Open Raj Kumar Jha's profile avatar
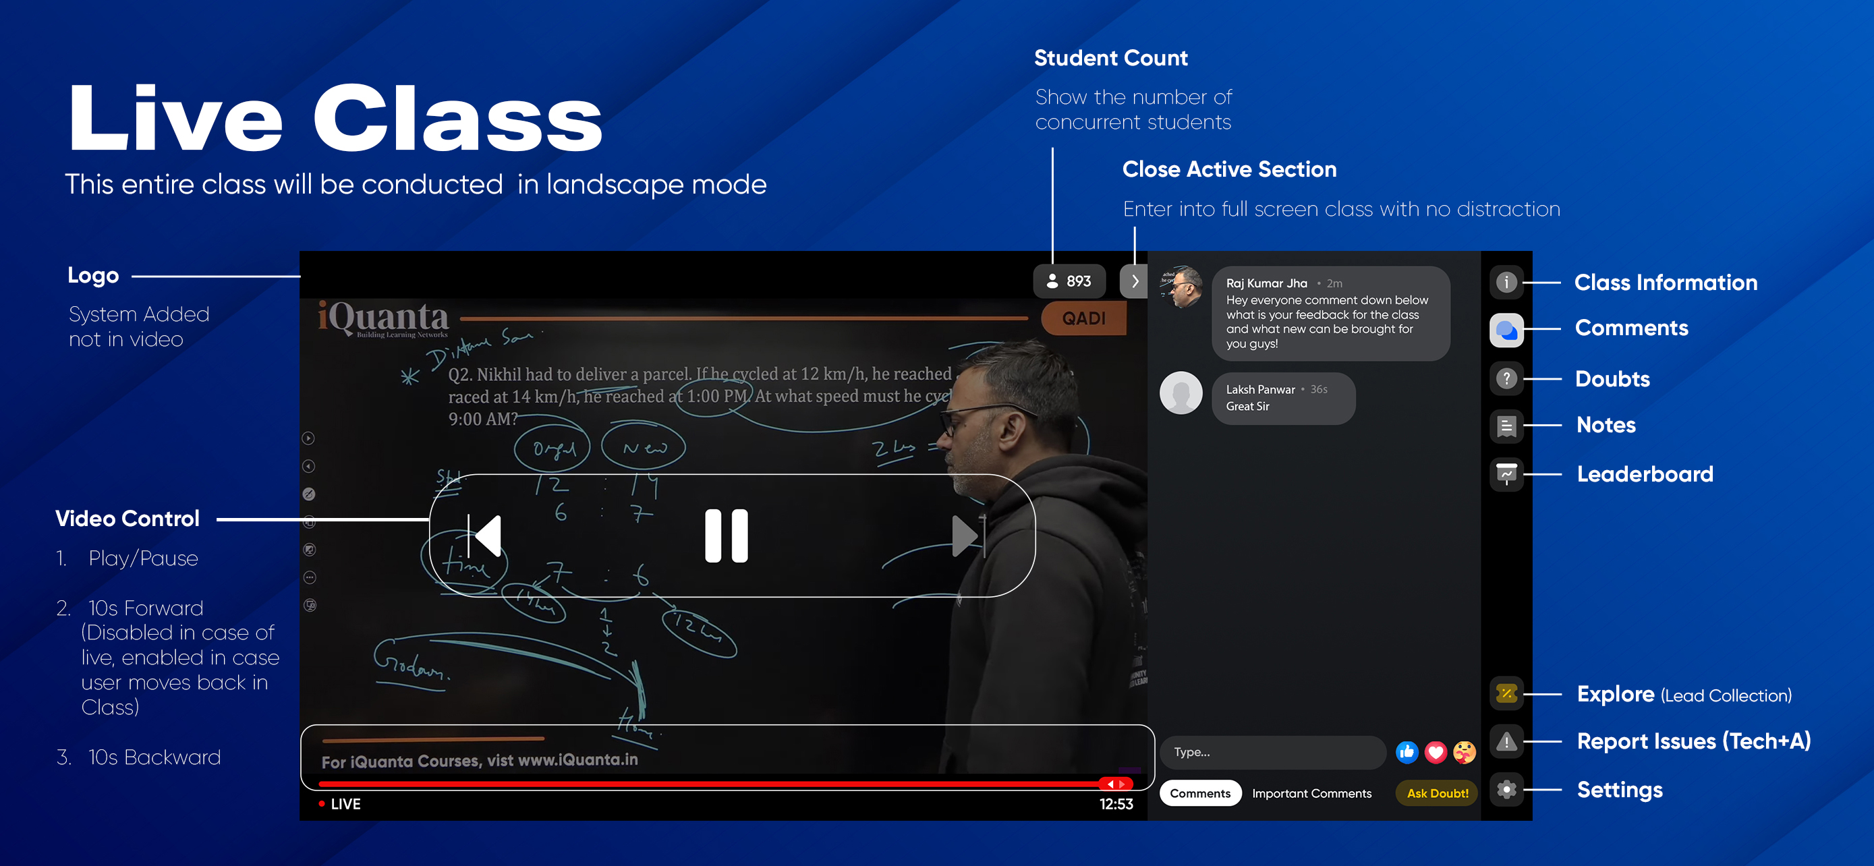 (1181, 287)
